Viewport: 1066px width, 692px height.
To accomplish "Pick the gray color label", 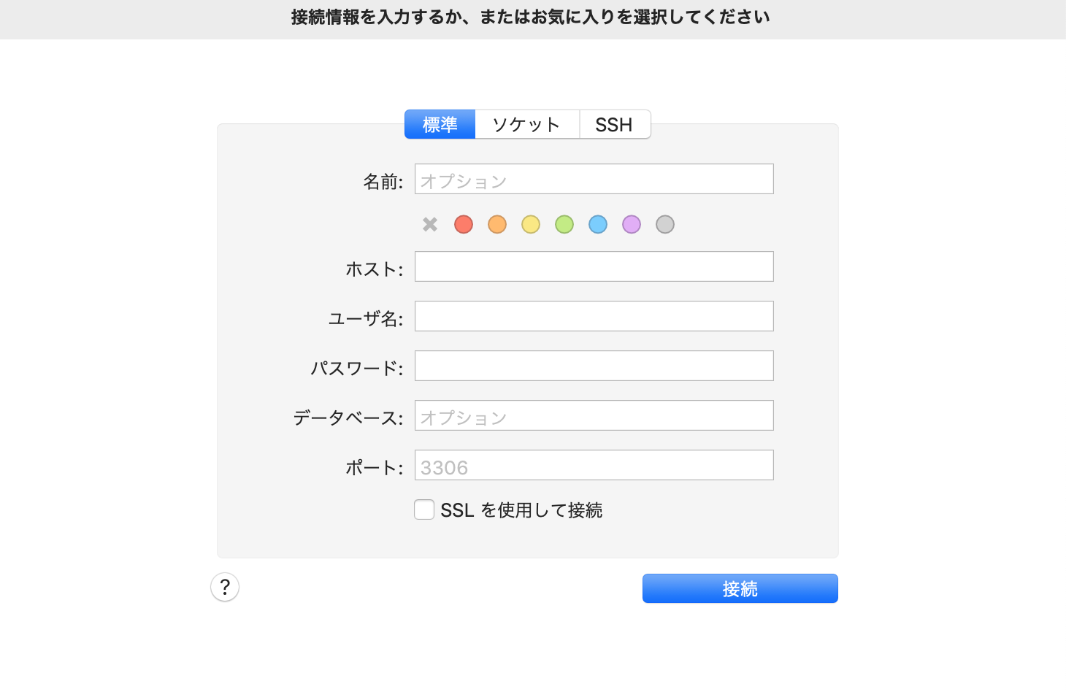I will [665, 224].
